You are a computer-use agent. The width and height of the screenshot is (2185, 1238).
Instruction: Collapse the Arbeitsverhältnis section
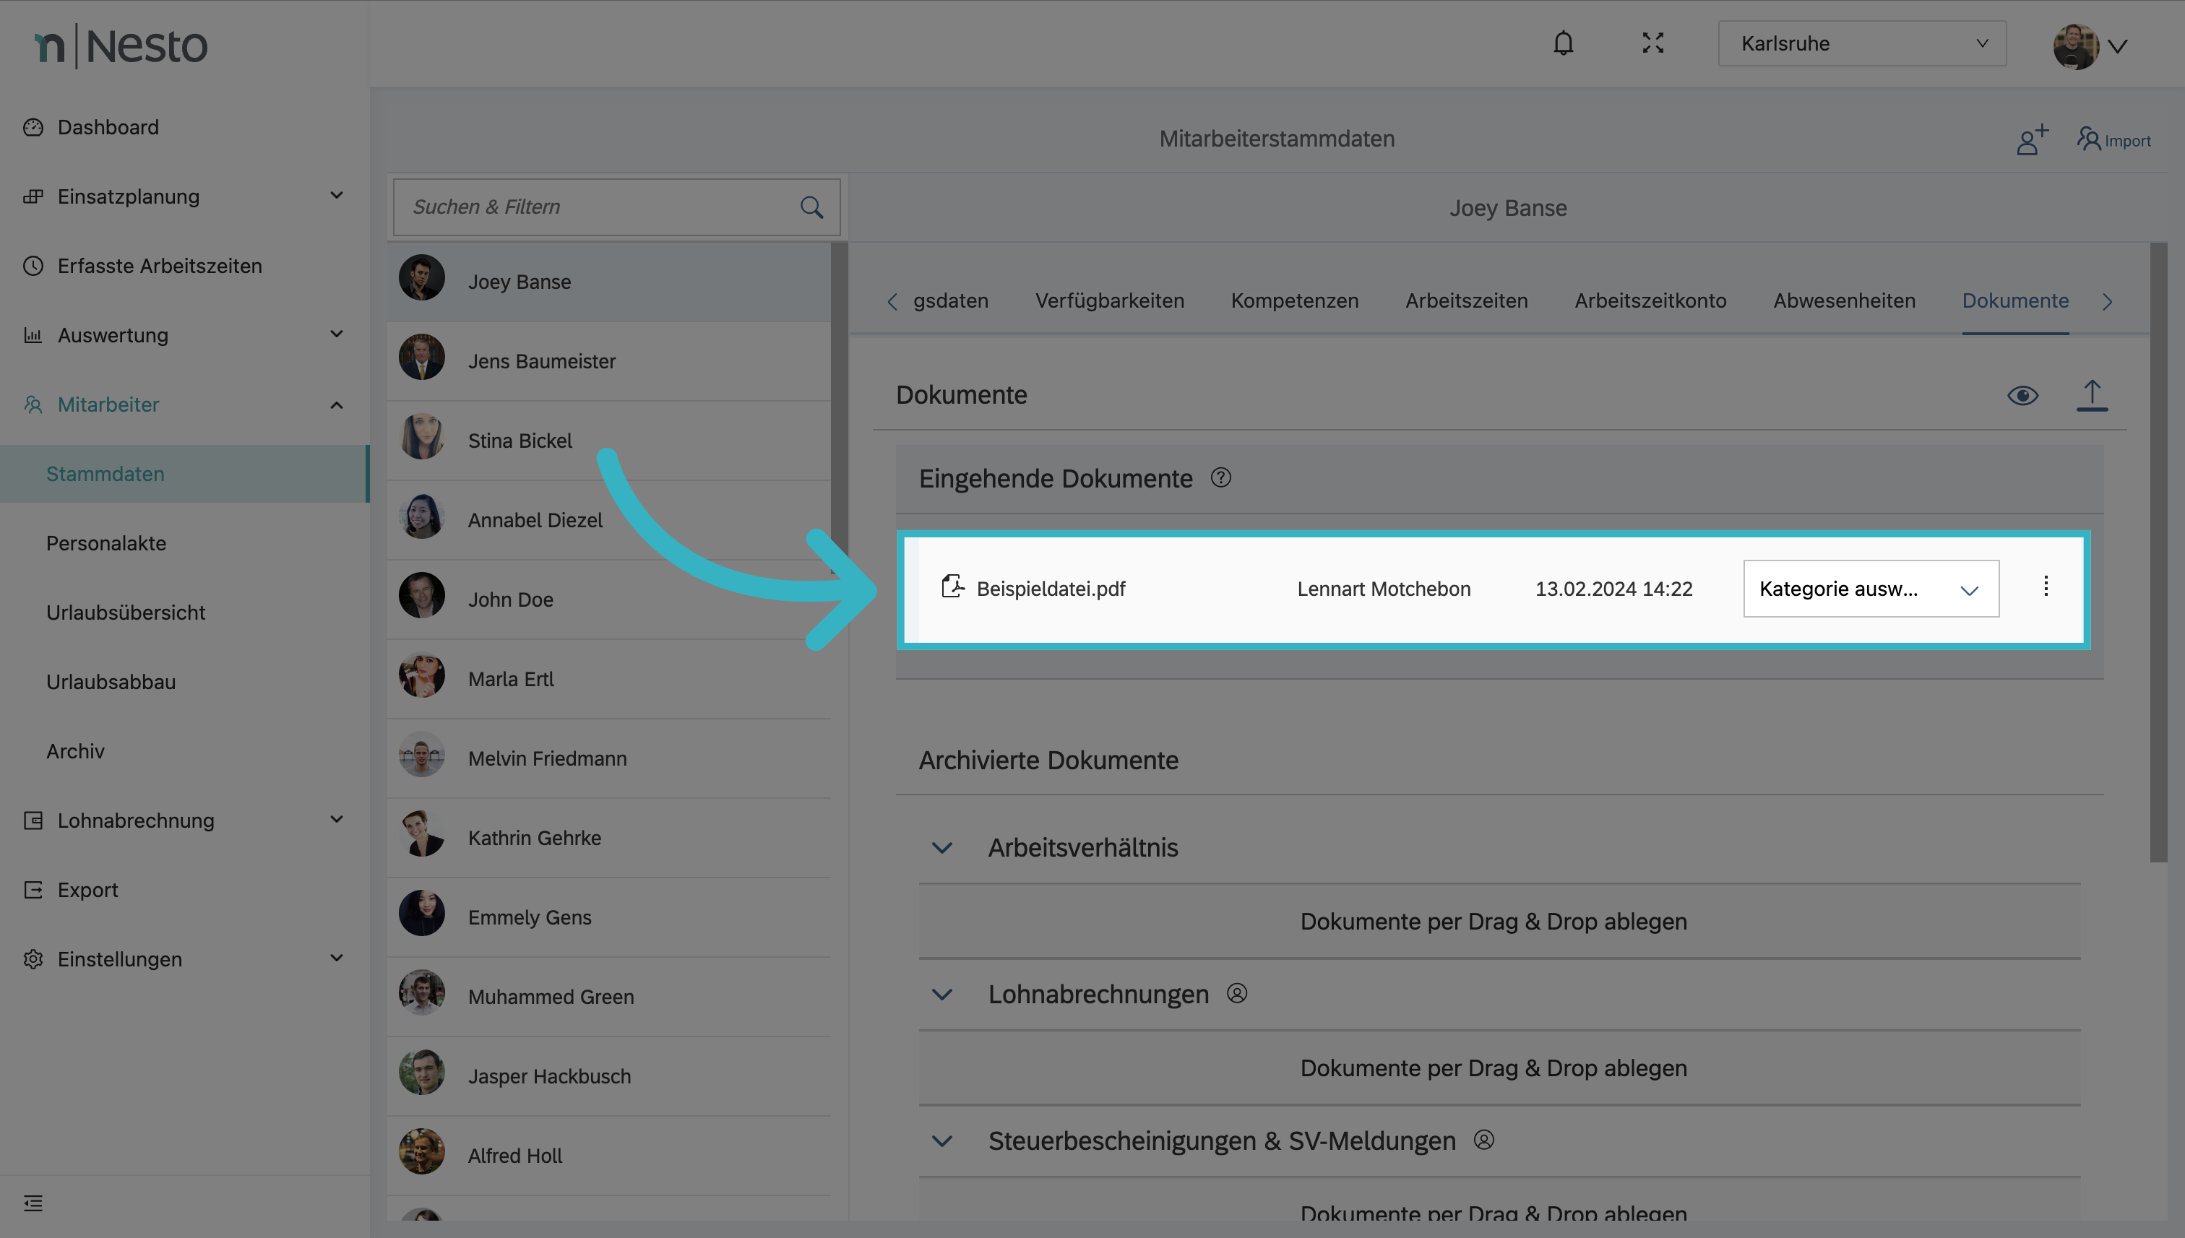click(941, 848)
